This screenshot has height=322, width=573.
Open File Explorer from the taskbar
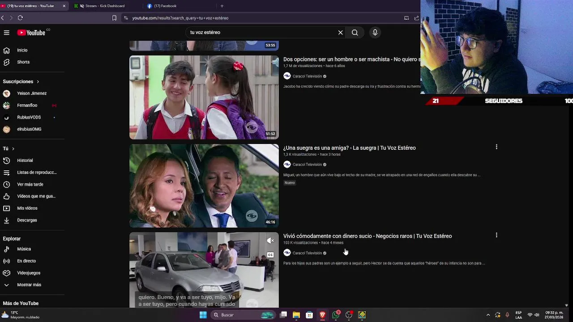pos(296,315)
